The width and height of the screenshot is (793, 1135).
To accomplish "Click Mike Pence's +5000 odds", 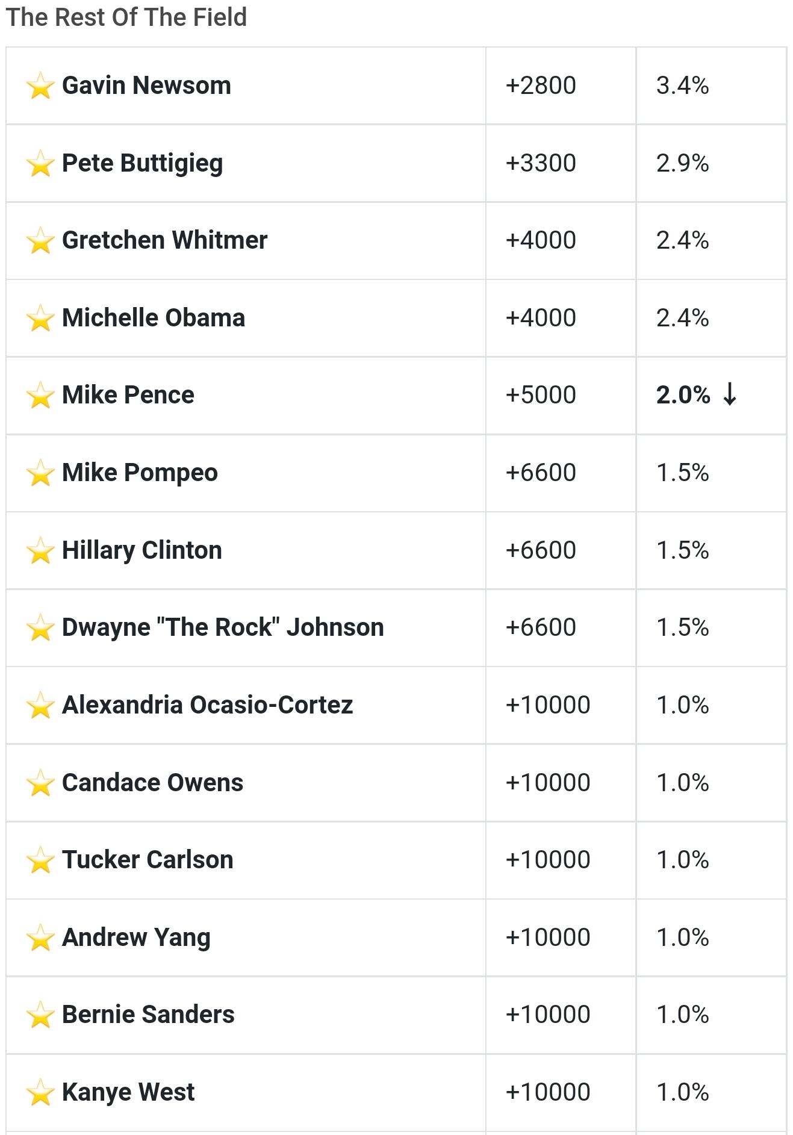I will tap(541, 395).
